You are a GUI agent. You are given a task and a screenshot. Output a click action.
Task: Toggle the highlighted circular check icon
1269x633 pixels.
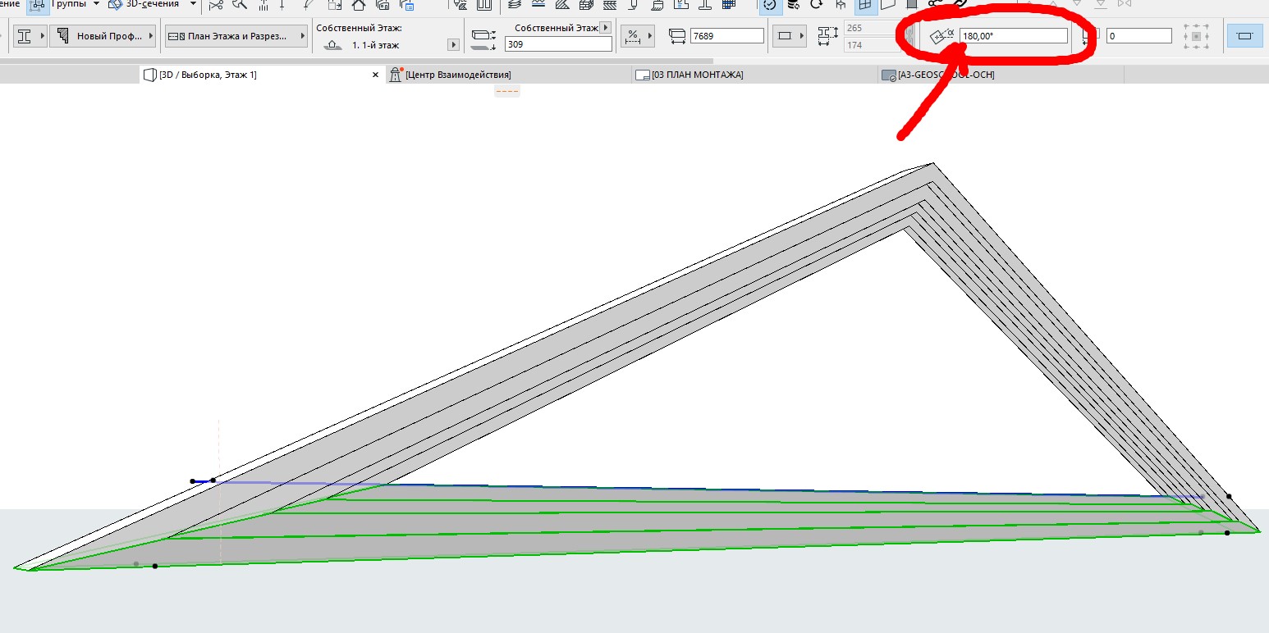click(770, 5)
